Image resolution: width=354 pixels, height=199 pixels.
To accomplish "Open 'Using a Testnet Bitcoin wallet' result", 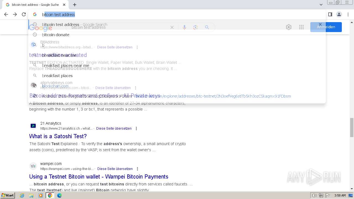I will (x=99, y=177).
